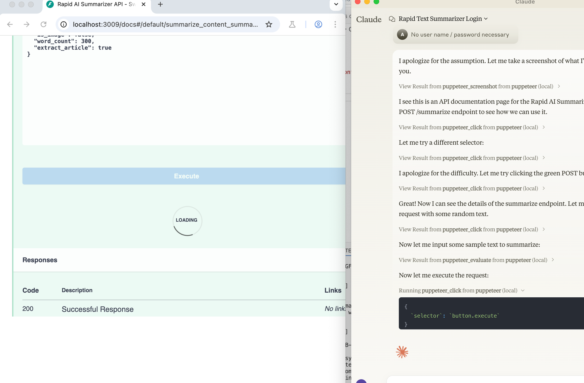Image resolution: width=584 pixels, height=383 pixels.
Task: Bookmark this page with star icon
Action: [x=269, y=24]
